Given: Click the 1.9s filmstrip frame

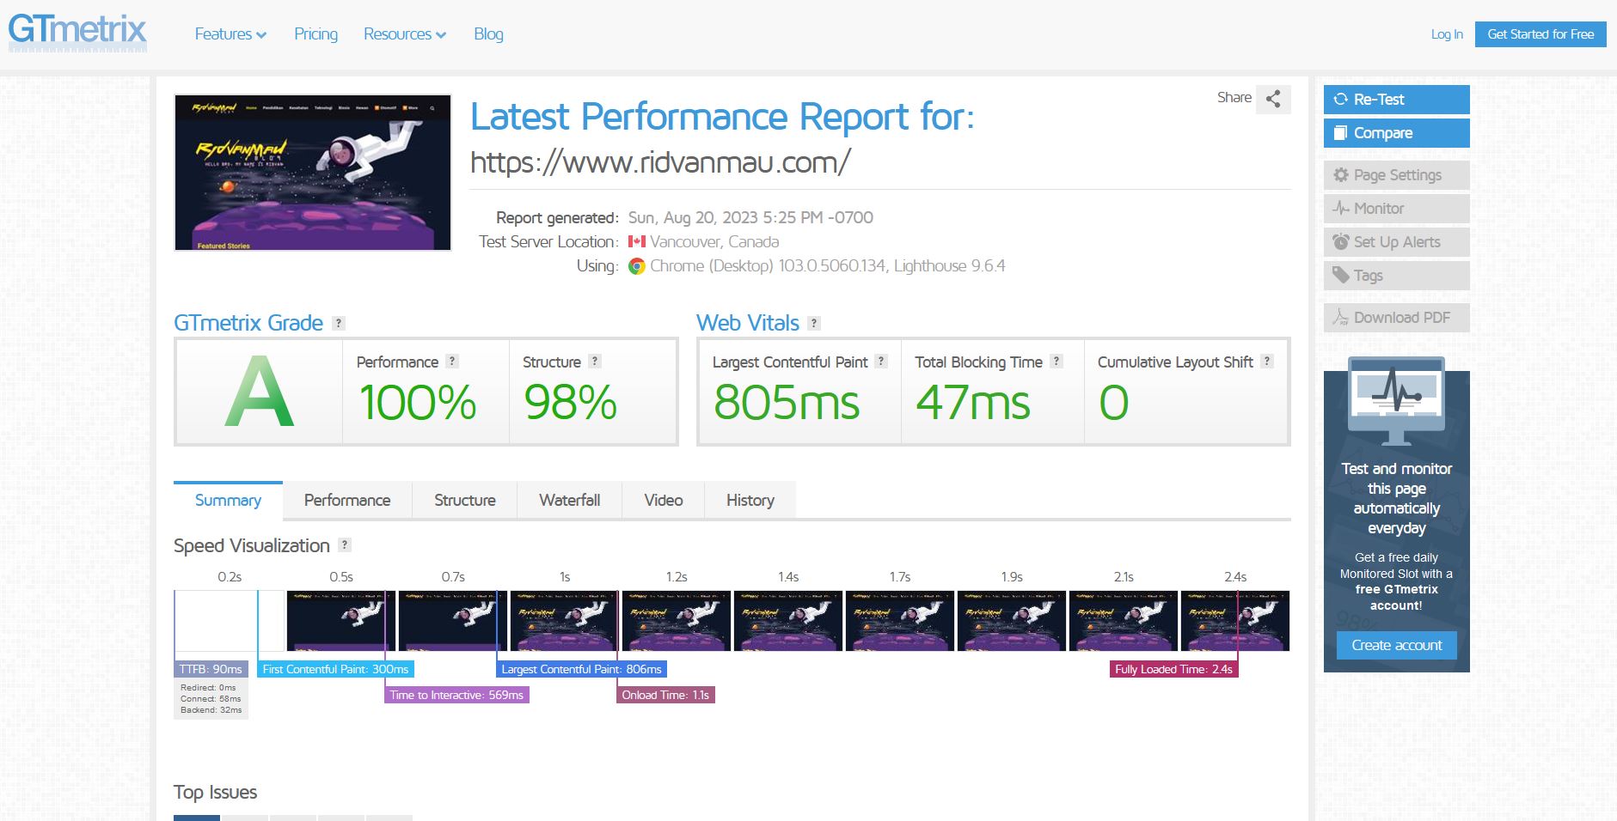Looking at the screenshot, I should (1011, 621).
